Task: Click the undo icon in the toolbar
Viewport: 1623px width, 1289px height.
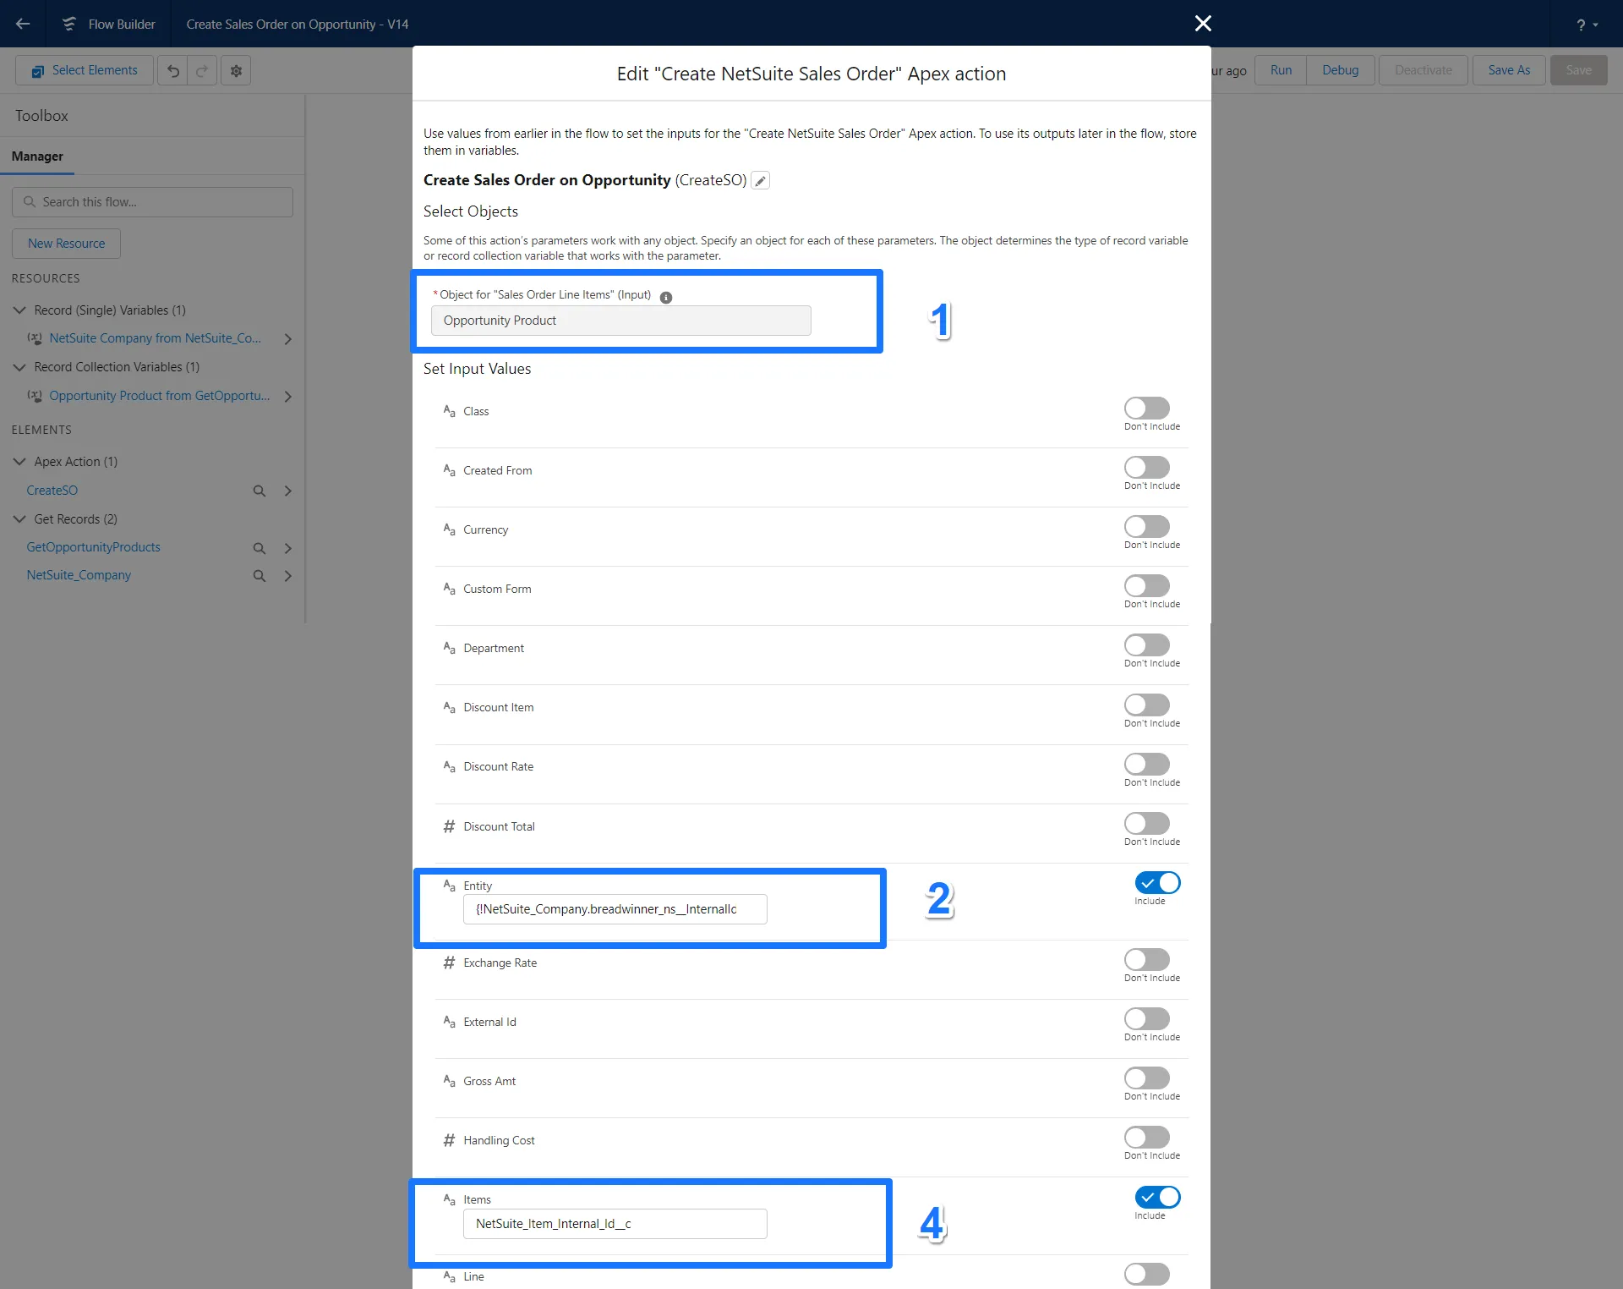Action: [x=173, y=71]
